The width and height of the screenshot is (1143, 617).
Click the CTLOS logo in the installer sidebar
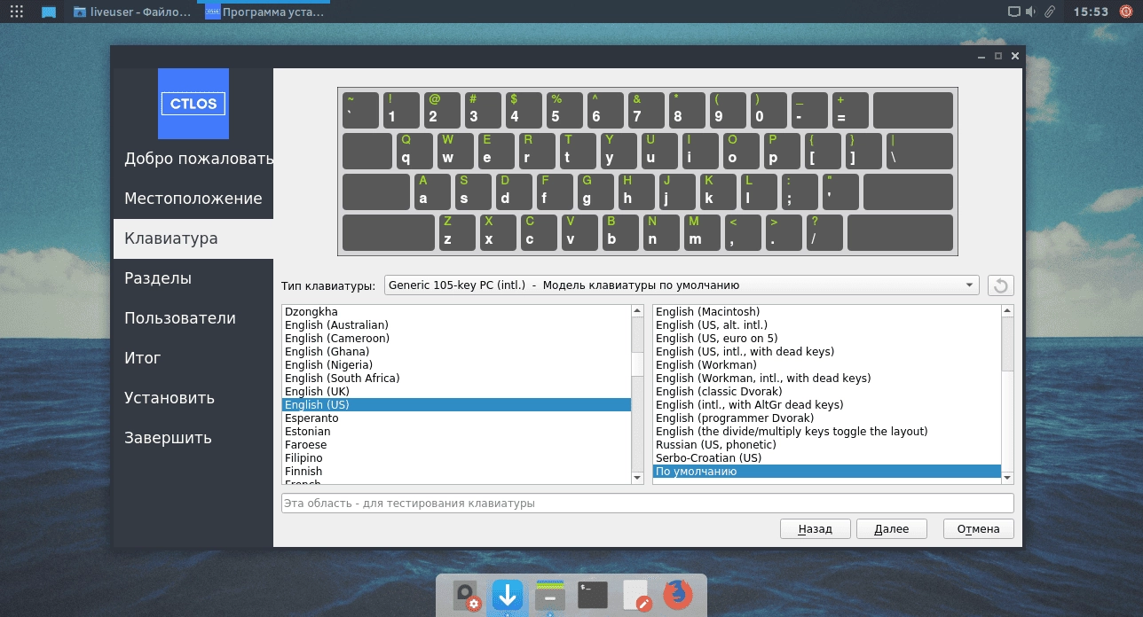point(193,104)
